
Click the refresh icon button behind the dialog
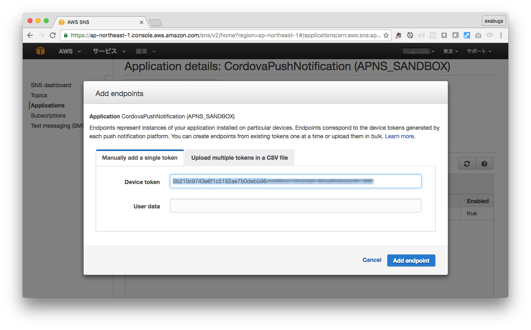tap(467, 164)
